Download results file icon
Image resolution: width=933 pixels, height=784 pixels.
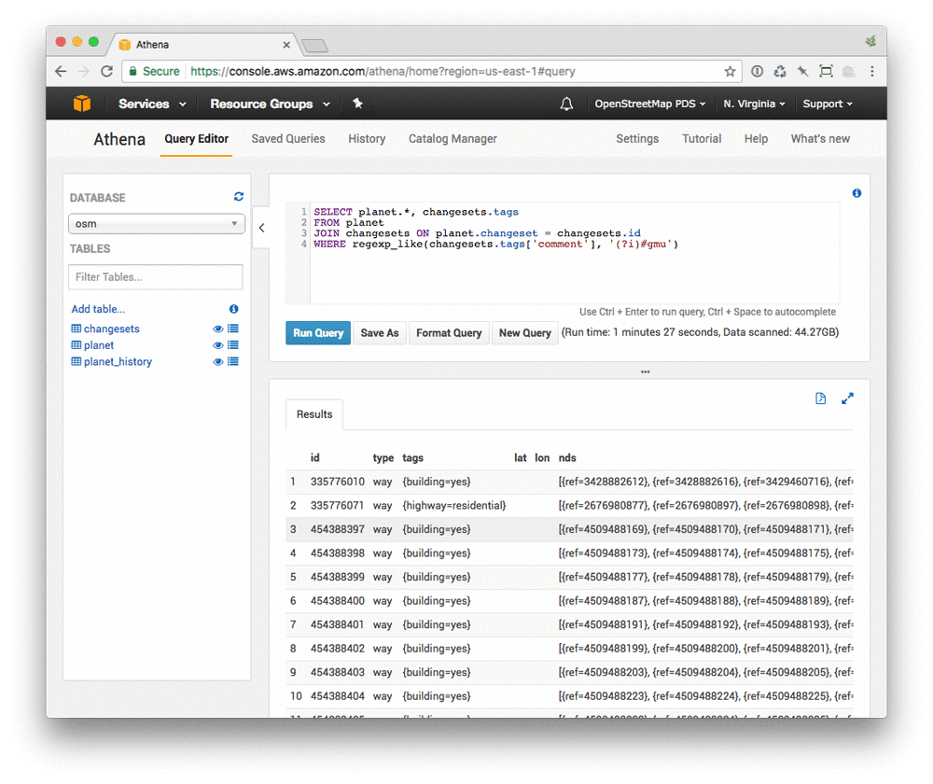(820, 399)
